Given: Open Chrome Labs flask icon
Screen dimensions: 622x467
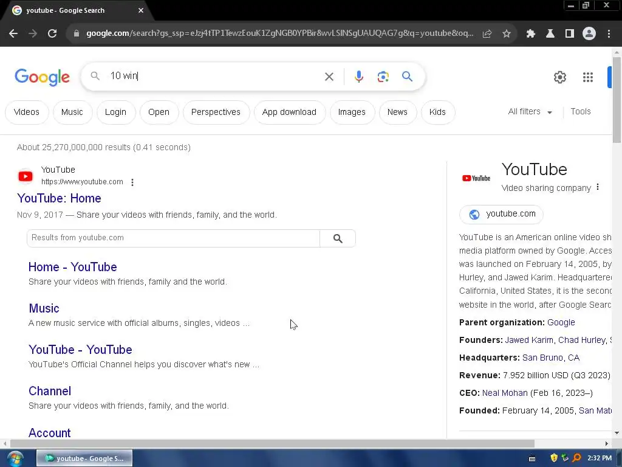Looking at the screenshot, I should [x=550, y=34].
